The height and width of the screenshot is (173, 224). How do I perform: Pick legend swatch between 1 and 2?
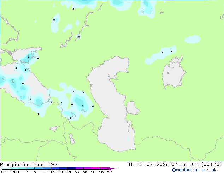click(x=22, y=168)
